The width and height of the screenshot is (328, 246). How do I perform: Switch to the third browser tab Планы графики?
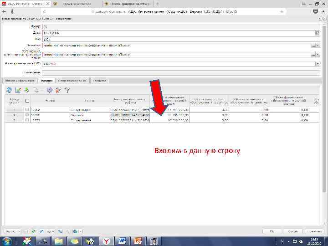tap(128, 4)
